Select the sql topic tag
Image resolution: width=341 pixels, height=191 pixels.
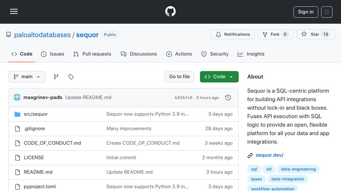tap(254, 169)
